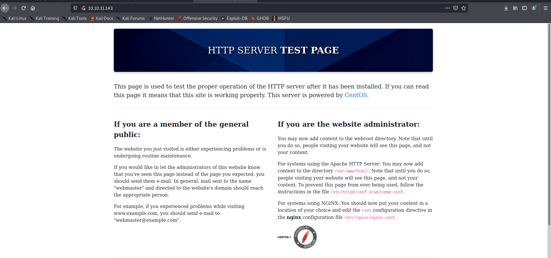
Task: Open GHDB bookmark
Action: (260, 18)
